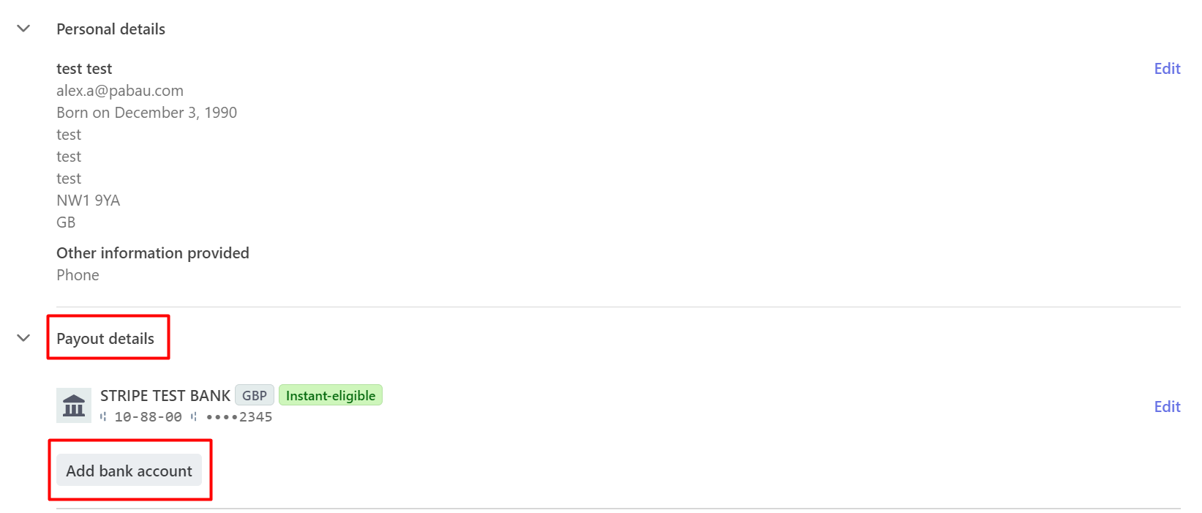This screenshot has height=513, width=1202.
Task: Select the masked account number ending 2345
Action: point(239,417)
